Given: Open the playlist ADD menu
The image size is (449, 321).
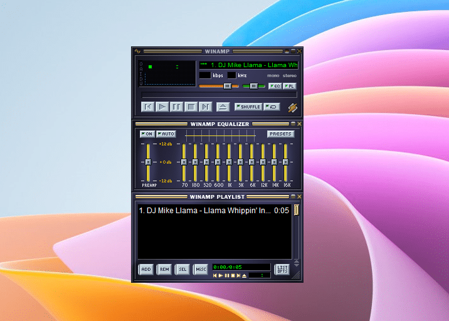Looking at the screenshot, I should click(145, 269).
